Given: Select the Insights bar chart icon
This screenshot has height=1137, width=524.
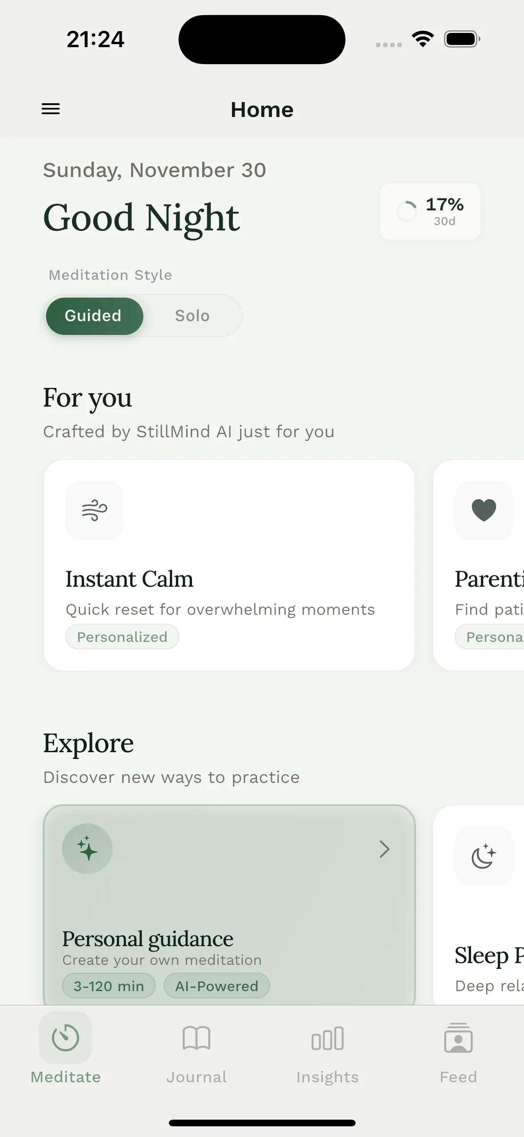Looking at the screenshot, I should coord(327,1038).
